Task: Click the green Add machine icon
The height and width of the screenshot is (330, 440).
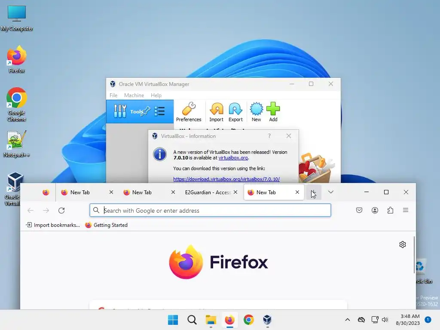Action: (273, 112)
